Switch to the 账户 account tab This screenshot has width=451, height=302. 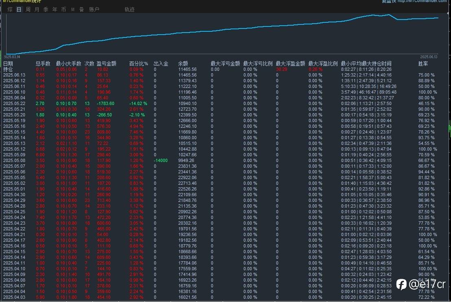94,9
